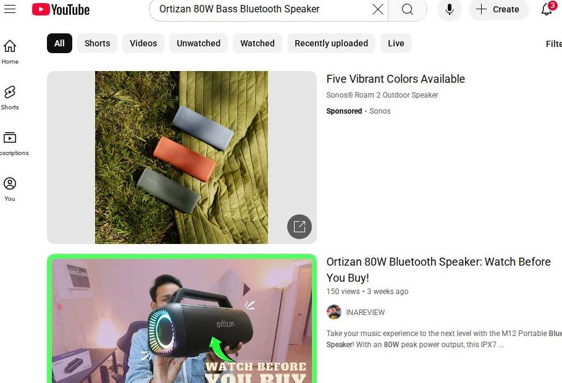
Task: Select the All filter chip
Action: (59, 43)
